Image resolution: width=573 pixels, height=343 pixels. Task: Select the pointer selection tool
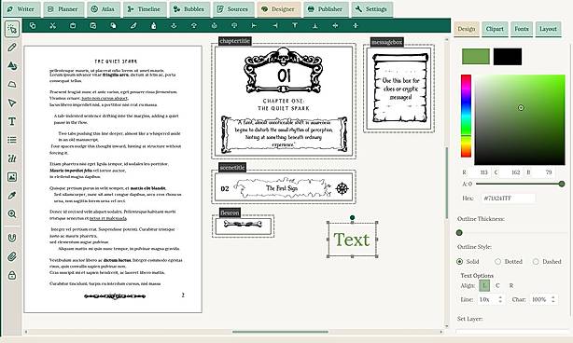tap(12, 29)
